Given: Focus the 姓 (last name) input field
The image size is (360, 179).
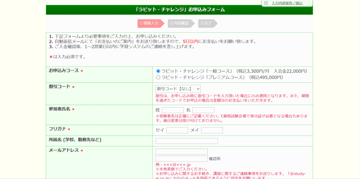Looking at the screenshot, I should pyautogui.click(x=173, y=110).
